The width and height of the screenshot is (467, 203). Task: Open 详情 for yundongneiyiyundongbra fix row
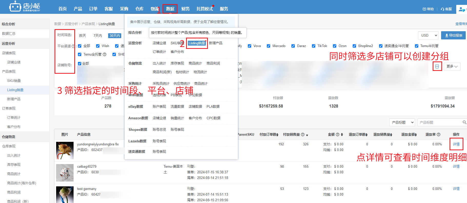(x=456, y=144)
